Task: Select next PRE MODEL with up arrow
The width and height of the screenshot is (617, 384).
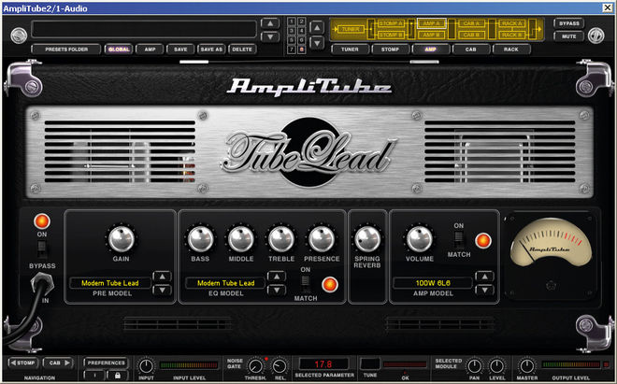Action: click(x=162, y=277)
